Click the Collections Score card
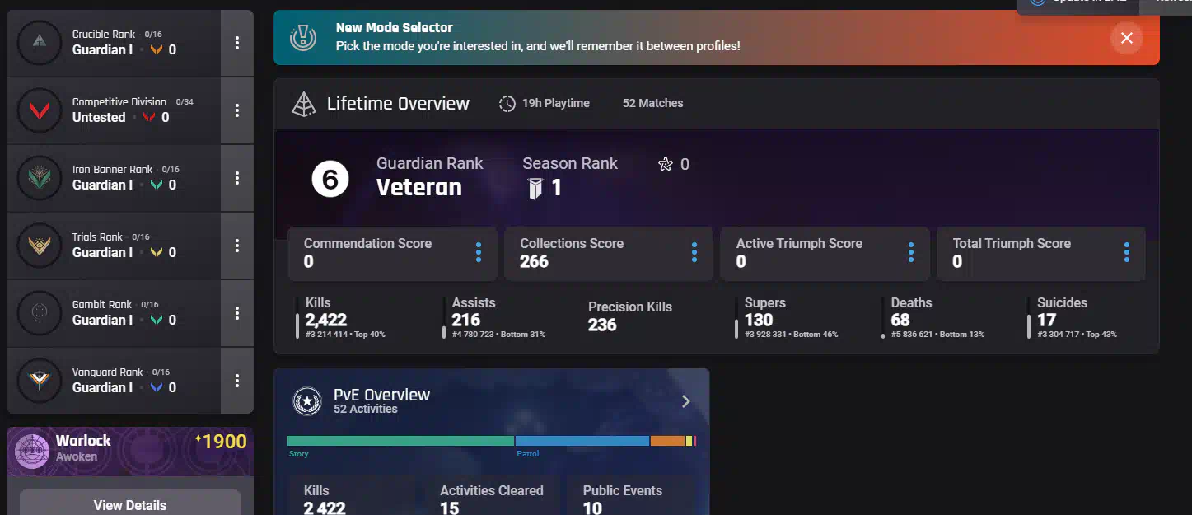1192x515 pixels. coord(609,254)
